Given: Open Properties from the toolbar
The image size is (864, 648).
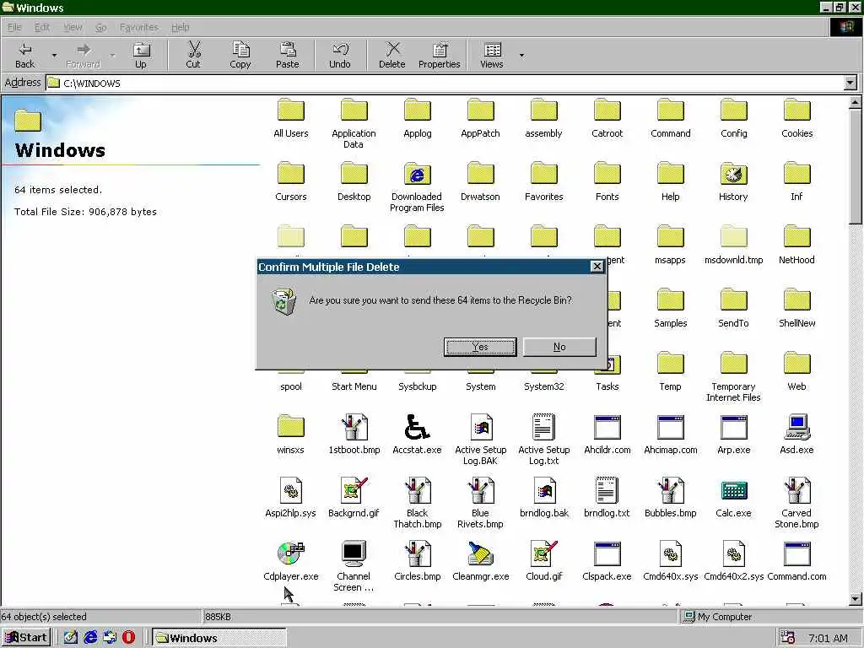Looking at the screenshot, I should point(439,55).
